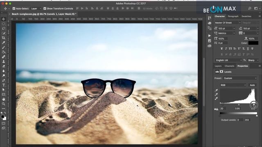Select the Eyedropper tool in the left toolbar
The height and width of the screenshot is (147, 262).
click(x=4, y=42)
